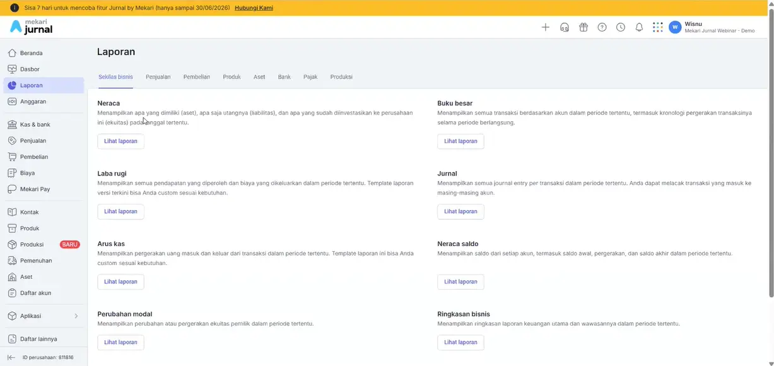Screen dimensions: 774x366
Task: Select the Produksi report tab
Action: click(x=341, y=77)
